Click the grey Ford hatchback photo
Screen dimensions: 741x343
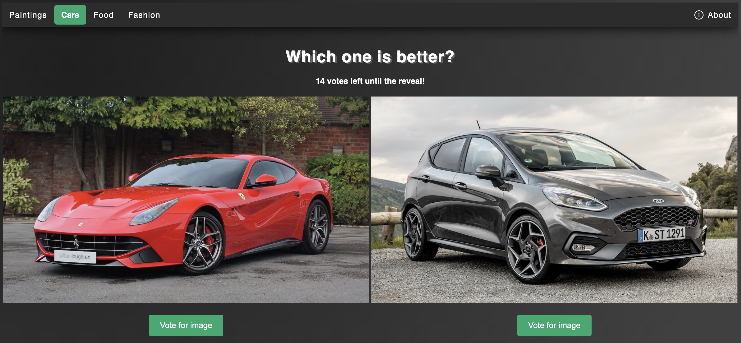click(x=554, y=199)
